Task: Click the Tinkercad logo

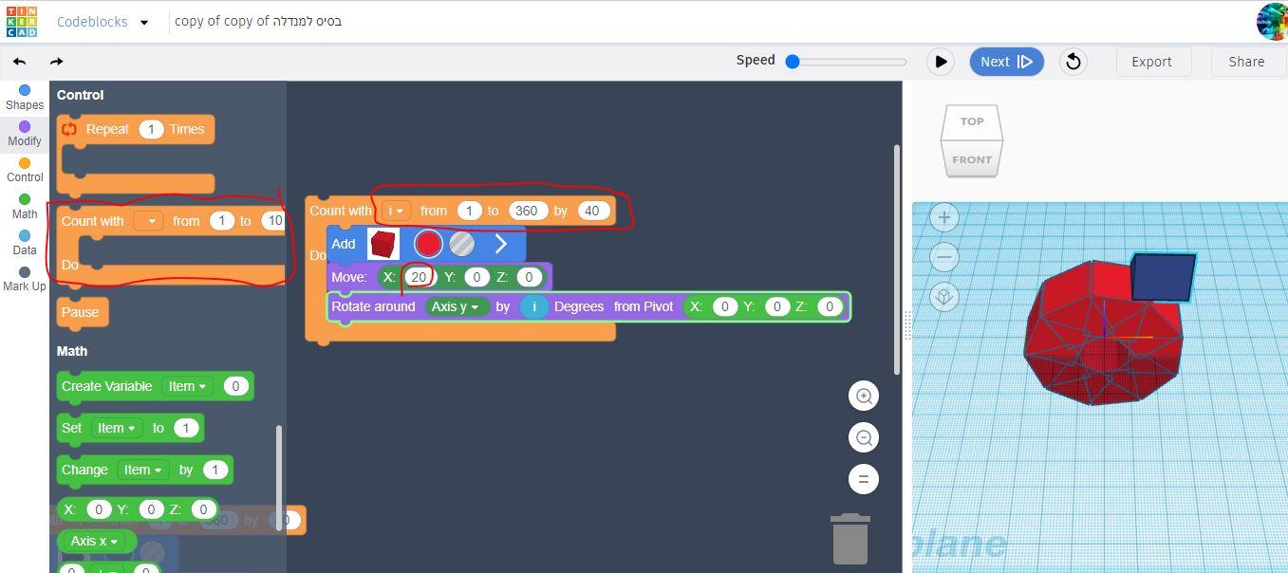Action: (x=21, y=21)
